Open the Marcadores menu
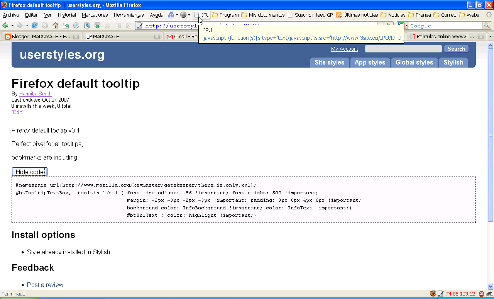494x299 pixels. point(95,15)
